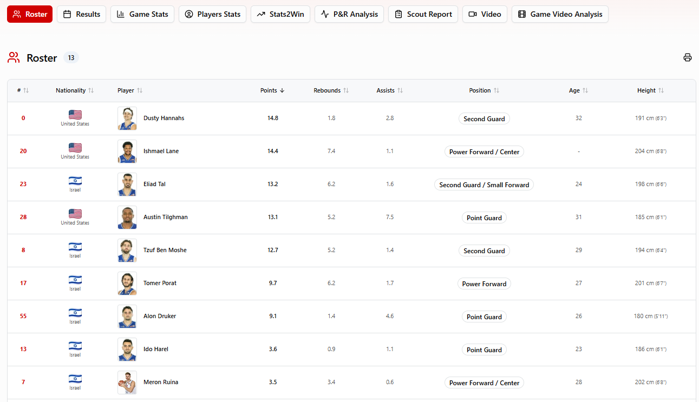Viewport: 699px width, 402px height.
Task: Click the bar chart icon for Game Stats
Action: (120, 14)
